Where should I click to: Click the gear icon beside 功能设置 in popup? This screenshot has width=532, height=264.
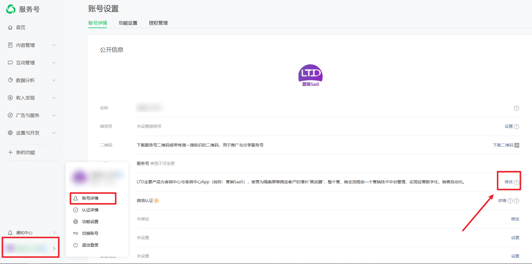pyautogui.click(x=76, y=222)
